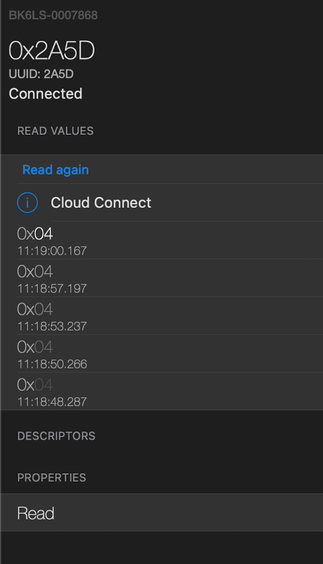Click the Read property row
The height and width of the screenshot is (564, 323).
click(162, 513)
